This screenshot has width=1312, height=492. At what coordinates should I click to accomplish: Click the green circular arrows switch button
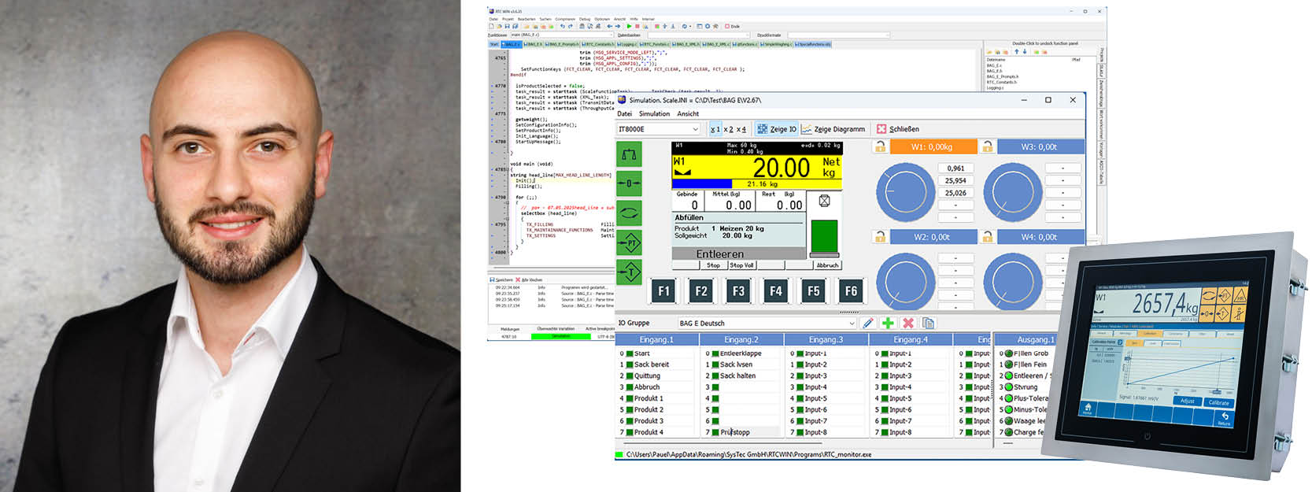tap(630, 213)
